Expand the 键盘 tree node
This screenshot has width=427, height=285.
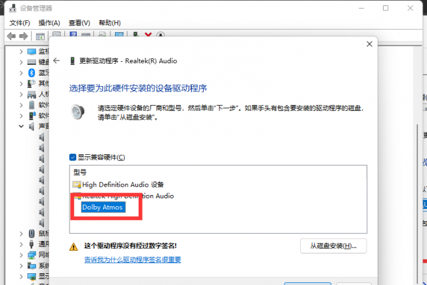(x=21, y=62)
